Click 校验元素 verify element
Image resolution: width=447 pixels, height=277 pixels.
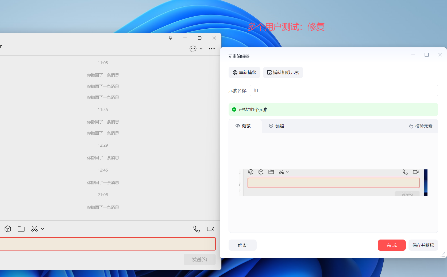[x=421, y=126]
